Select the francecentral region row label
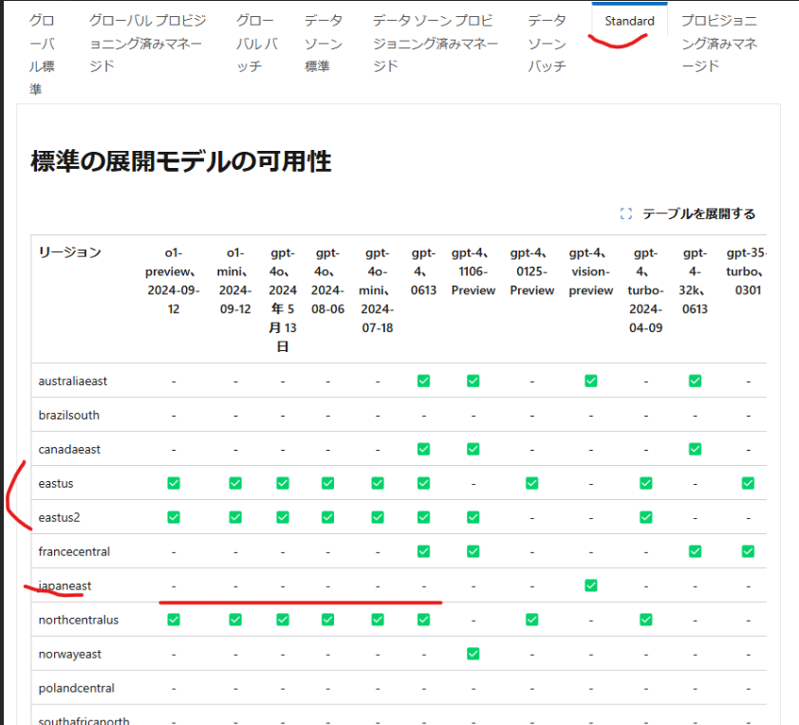The image size is (799, 725). click(x=74, y=551)
